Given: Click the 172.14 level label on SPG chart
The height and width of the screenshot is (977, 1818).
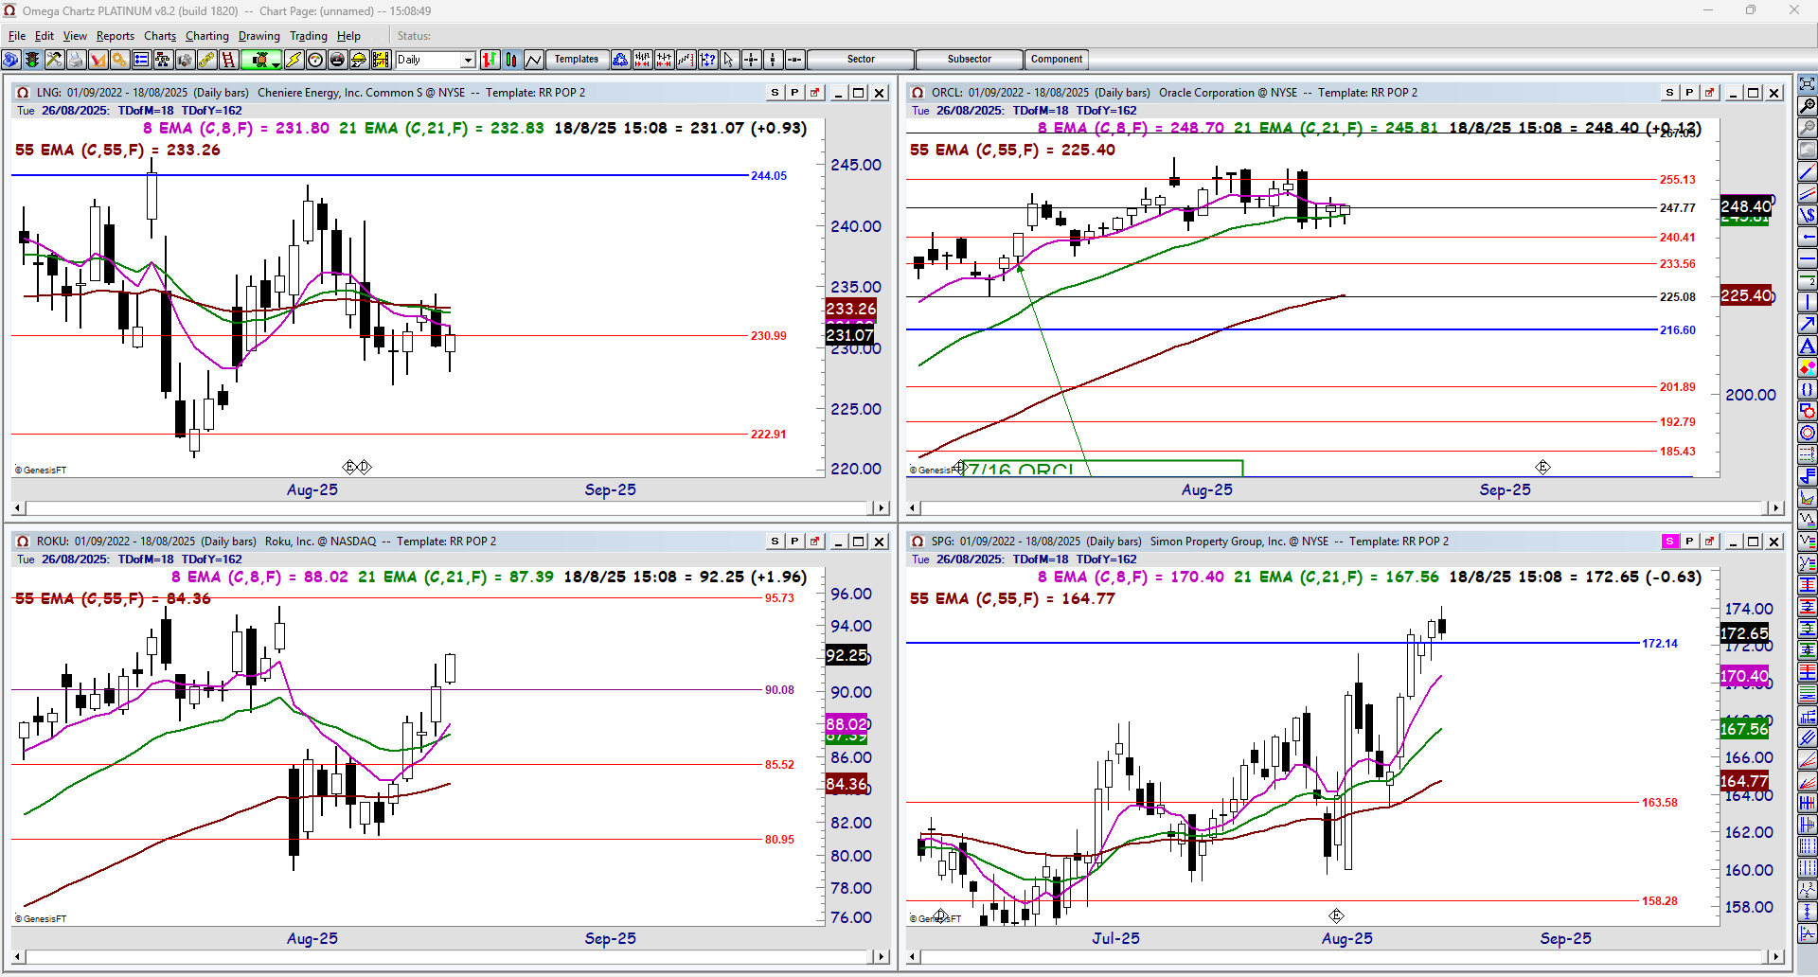Looking at the screenshot, I should (1660, 644).
